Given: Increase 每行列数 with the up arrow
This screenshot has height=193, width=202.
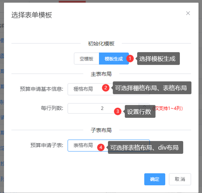Looking at the screenshot, I should [144, 106].
